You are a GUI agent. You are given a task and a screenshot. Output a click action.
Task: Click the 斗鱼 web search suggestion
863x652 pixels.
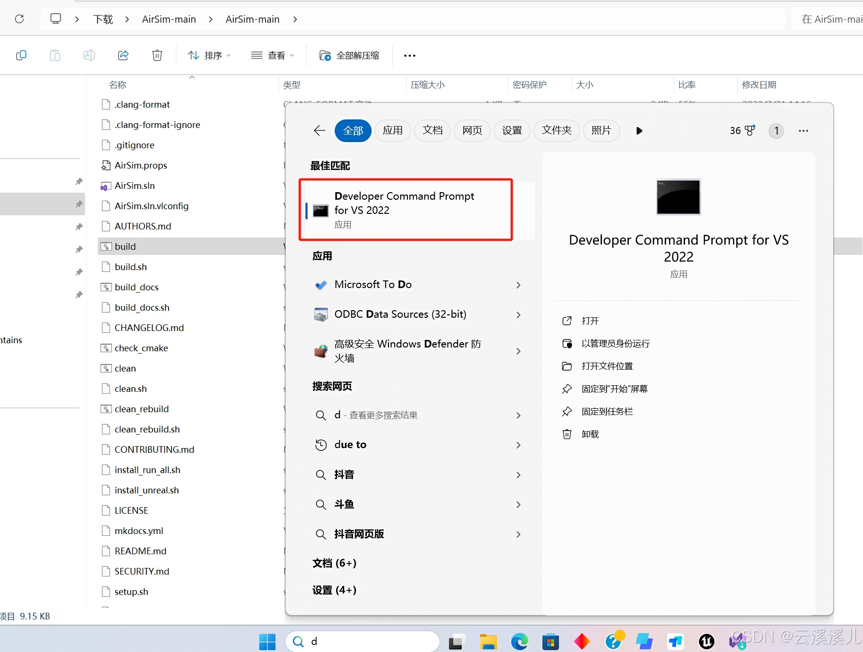point(344,504)
